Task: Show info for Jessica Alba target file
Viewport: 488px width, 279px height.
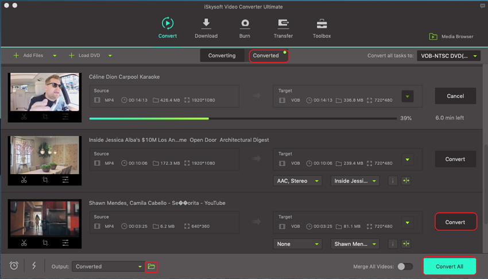Action: [x=393, y=181]
